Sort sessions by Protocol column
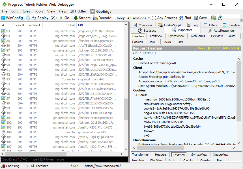The image size is (243, 169). 34,25
